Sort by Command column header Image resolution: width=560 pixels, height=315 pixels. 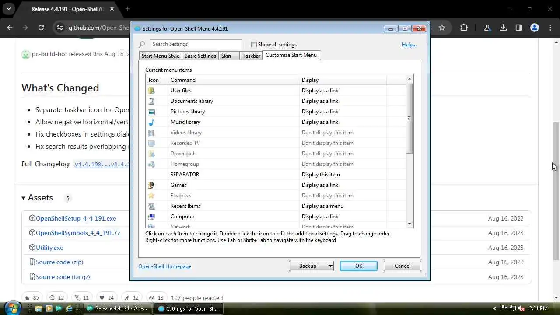[234, 80]
